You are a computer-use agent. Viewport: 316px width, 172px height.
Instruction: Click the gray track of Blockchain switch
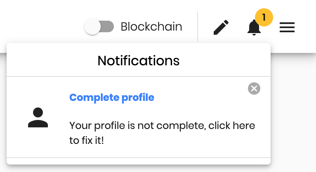click(107, 26)
